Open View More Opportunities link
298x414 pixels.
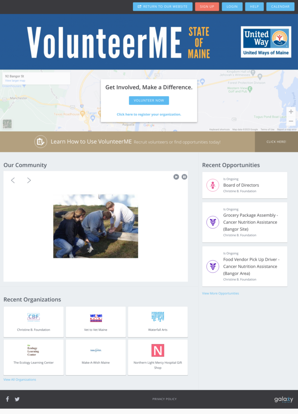click(220, 294)
